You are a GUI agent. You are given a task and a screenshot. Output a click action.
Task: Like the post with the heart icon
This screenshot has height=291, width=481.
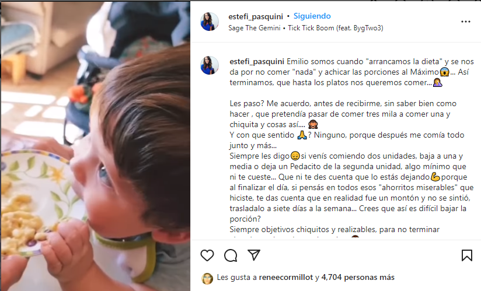[207, 255]
